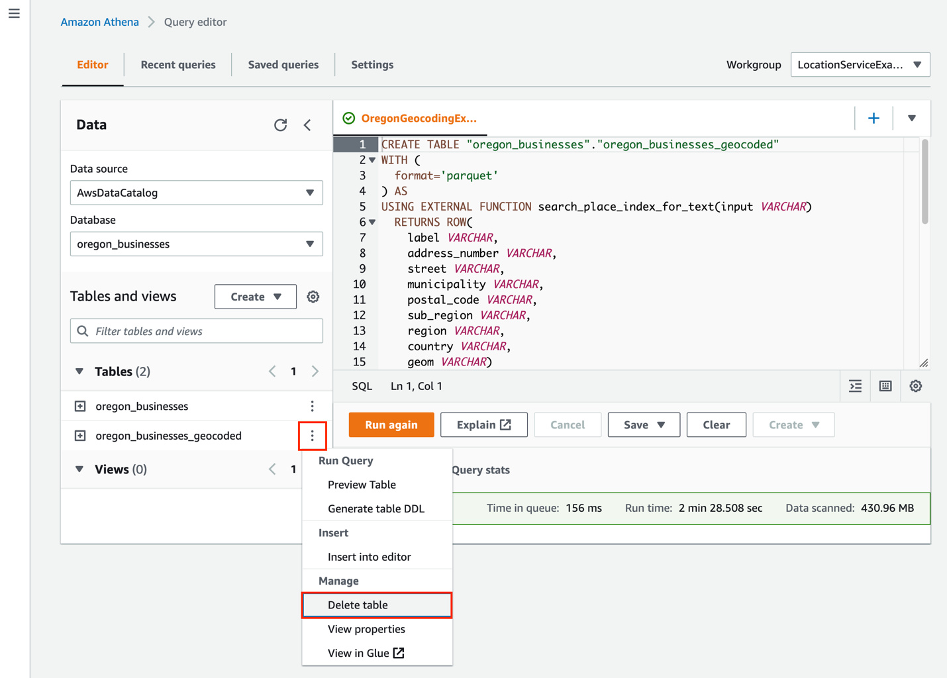Collapse the Data panel with the chevron icon
Viewport: 947px width, 678px height.
[307, 124]
